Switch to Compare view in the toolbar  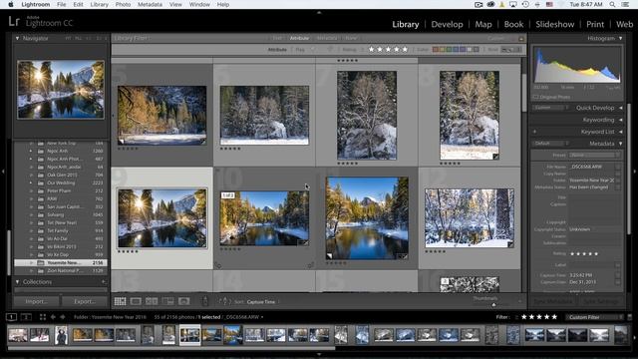point(152,301)
